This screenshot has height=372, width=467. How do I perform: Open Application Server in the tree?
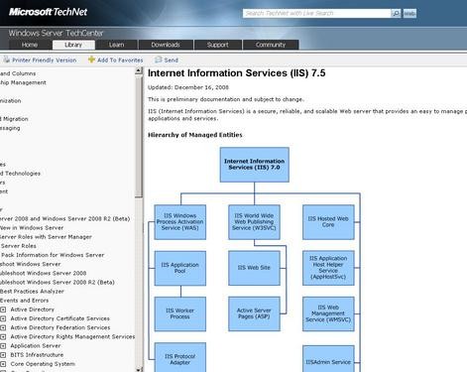click(x=36, y=346)
